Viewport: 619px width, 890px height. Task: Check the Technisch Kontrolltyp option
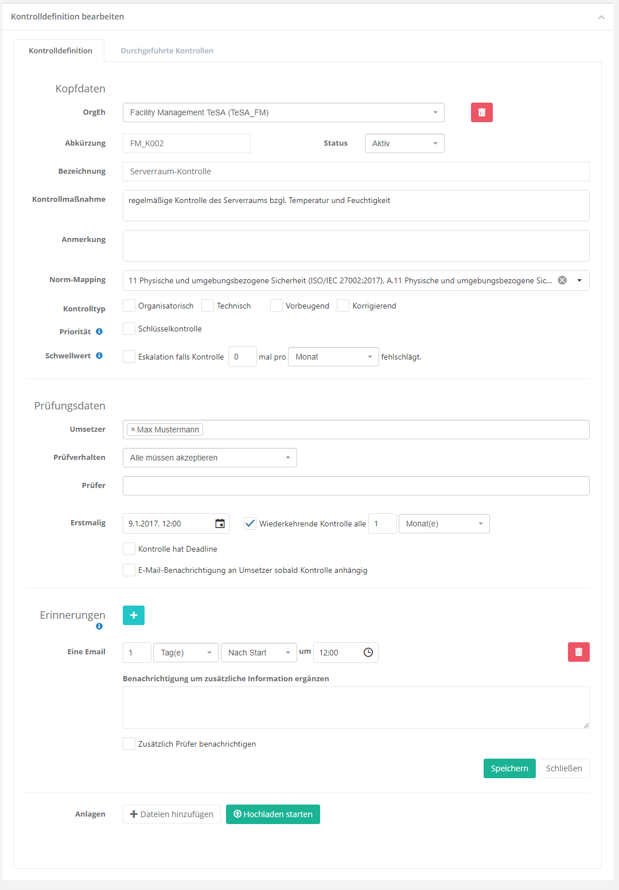coord(208,306)
